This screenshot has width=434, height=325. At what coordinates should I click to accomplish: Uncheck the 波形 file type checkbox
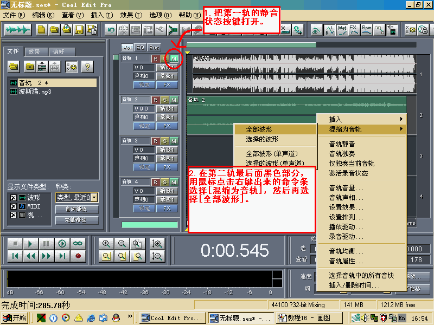pos(13,198)
